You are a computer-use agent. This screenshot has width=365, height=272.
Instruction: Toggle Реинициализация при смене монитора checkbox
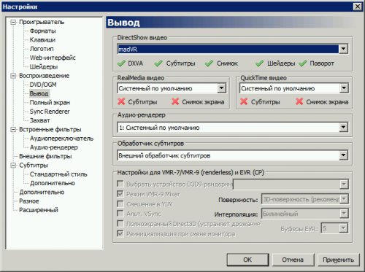(x=120, y=233)
